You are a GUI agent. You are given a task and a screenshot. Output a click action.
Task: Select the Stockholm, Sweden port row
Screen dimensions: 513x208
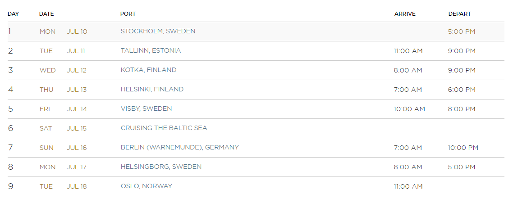click(x=256, y=32)
